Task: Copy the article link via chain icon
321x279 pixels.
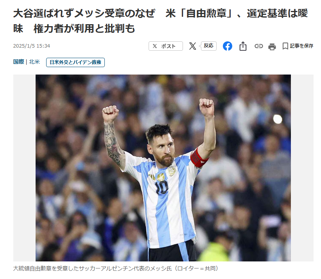Action: (x=258, y=46)
